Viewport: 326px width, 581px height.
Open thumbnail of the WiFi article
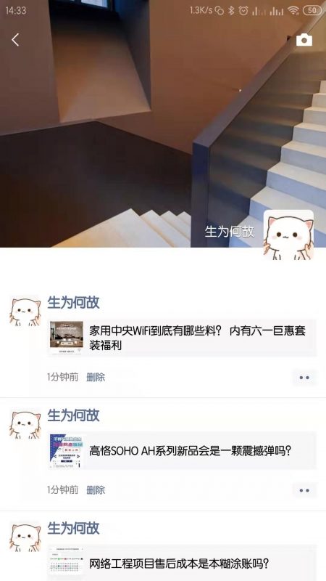point(67,338)
